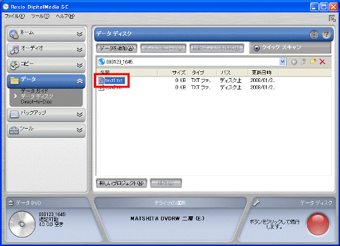Sort by the 更新日時 column header
Image resolution: width=340 pixels, height=246 pixels.
coord(263,73)
